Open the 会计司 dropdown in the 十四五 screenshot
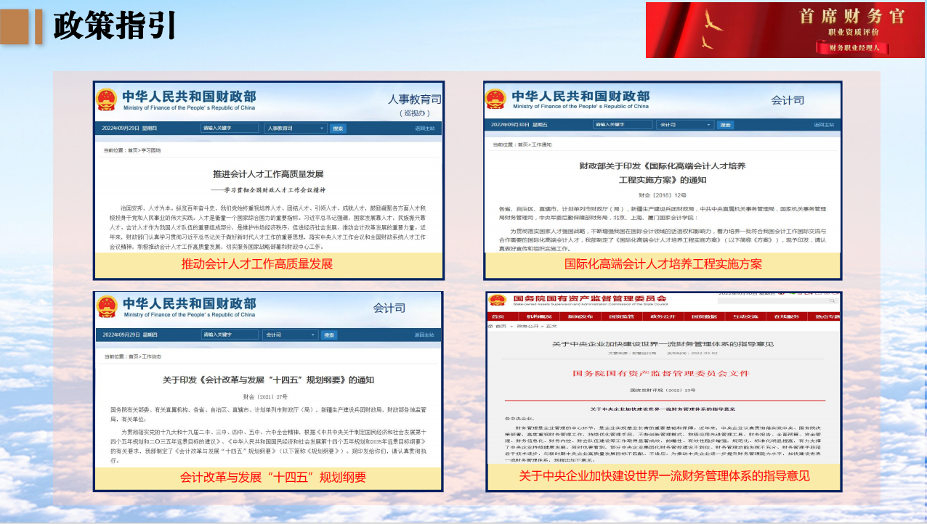The height and width of the screenshot is (524, 927). 289,335
